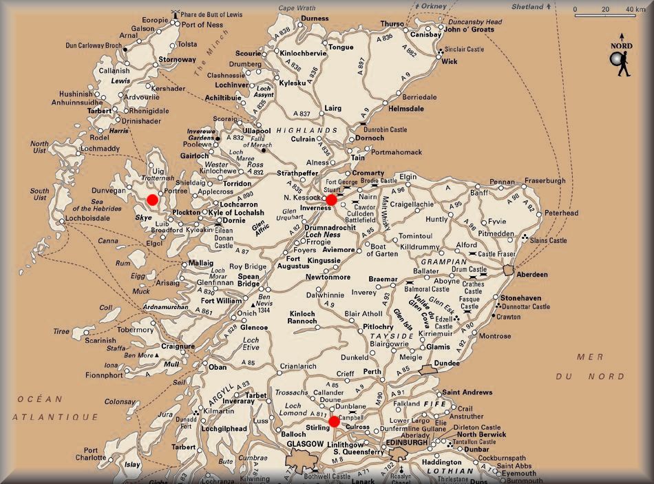Click the Montrose label
This screenshot has width=654, height=484.
coord(495,336)
